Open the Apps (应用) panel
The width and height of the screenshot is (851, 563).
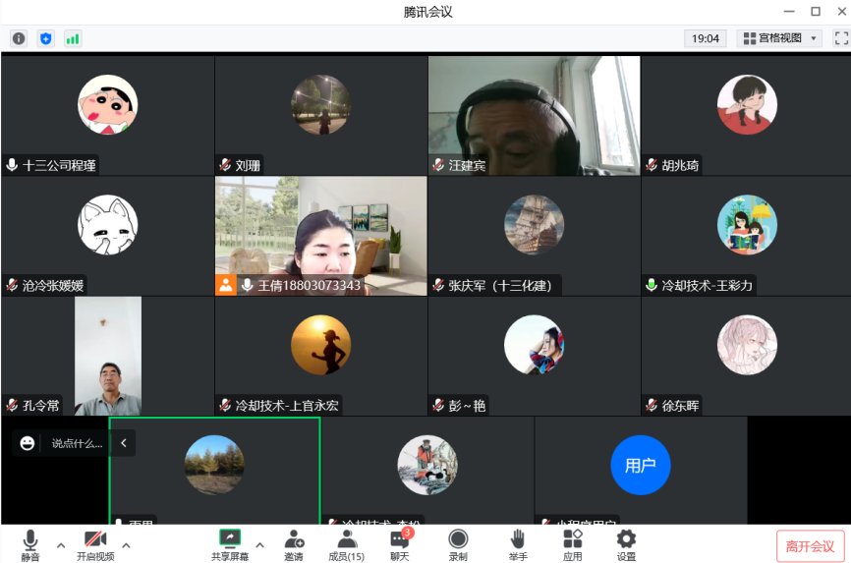click(x=572, y=544)
